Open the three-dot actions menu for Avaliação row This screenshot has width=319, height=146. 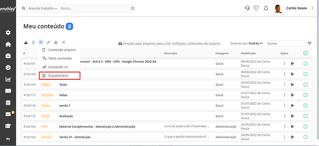tap(284, 116)
